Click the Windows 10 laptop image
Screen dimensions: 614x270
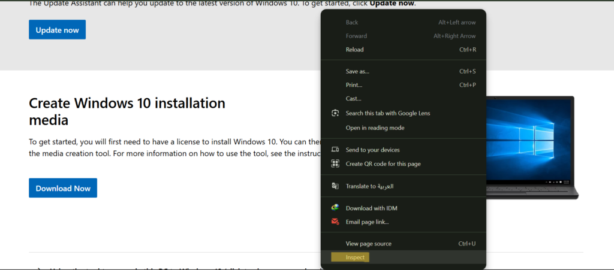(x=532, y=147)
